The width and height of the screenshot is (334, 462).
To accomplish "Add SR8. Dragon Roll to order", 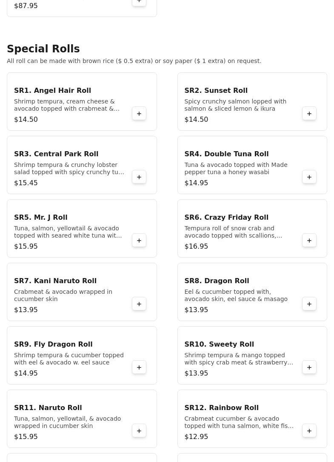I will (309, 304).
